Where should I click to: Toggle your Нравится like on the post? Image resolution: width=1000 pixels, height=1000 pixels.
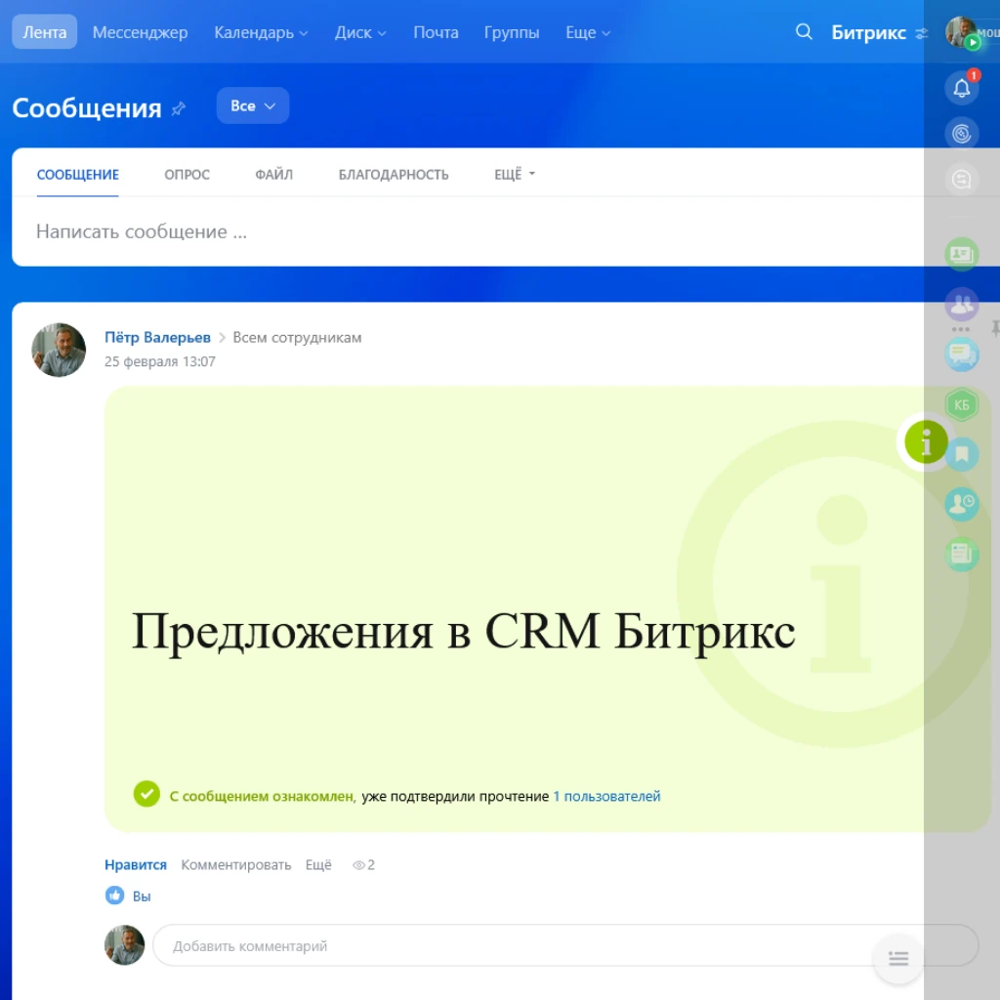tap(136, 864)
